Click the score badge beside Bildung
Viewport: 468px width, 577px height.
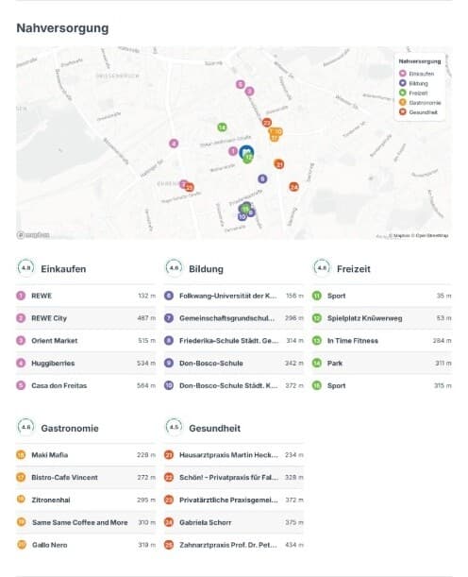point(174,268)
